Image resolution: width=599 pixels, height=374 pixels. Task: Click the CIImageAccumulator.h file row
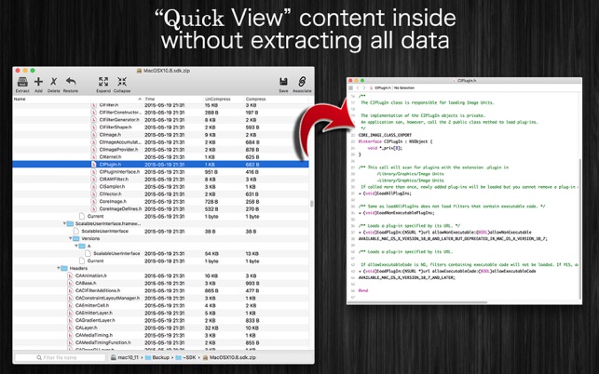(x=160, y=142)
